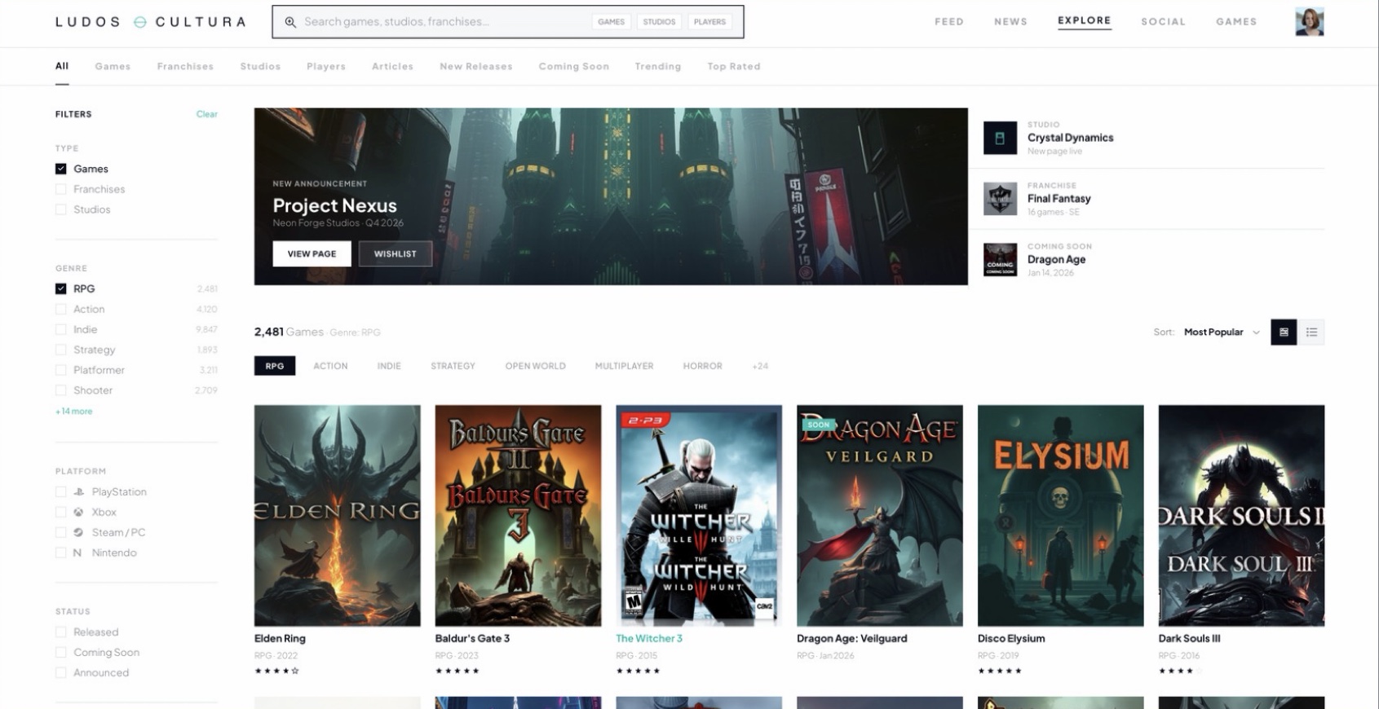This screenshot has height=709, width=1379.
Task: Open the Dragon Age coming soon thumbnail
Action: click(1000, 260)
